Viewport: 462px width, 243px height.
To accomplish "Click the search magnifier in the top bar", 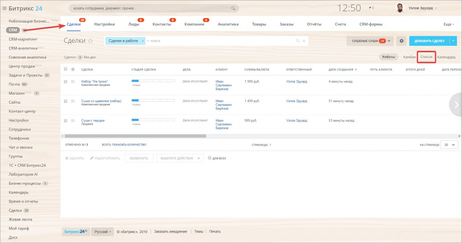I will pos(233,8).
